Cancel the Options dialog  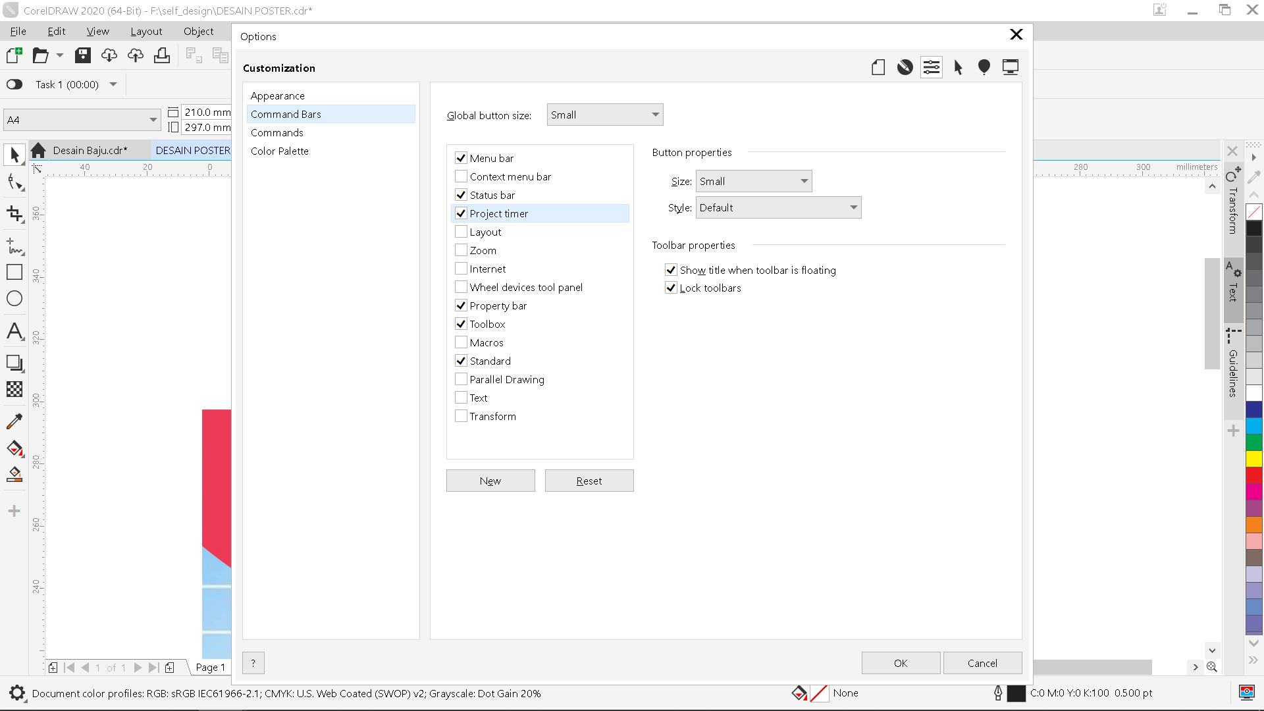tap(982, 663)
